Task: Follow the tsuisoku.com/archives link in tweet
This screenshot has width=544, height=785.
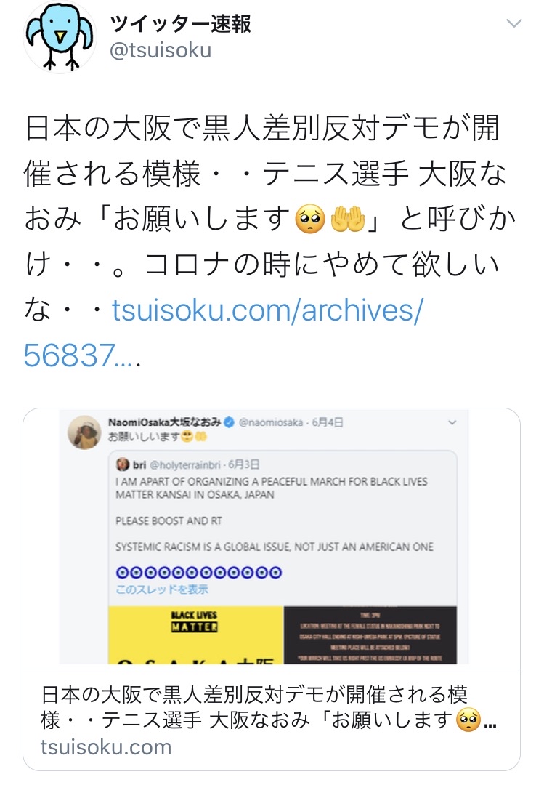Action: (x=267, y=310)
